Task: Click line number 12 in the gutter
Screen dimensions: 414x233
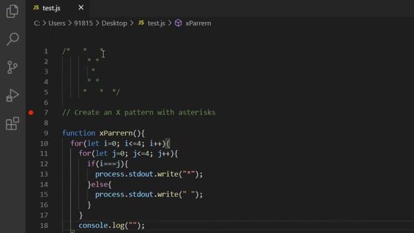Action: pyautogui.click(x=44, y=164)
